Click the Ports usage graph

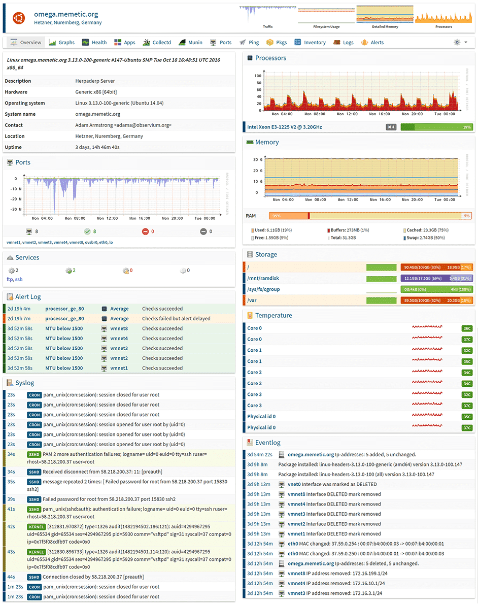point(121,195)
